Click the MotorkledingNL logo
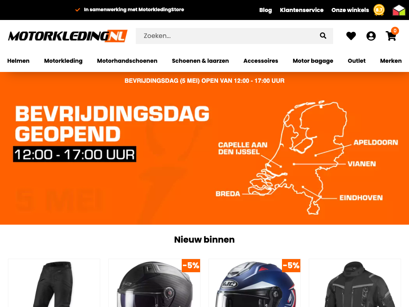Viewport: 409px width, 307px height. (68, 36)
